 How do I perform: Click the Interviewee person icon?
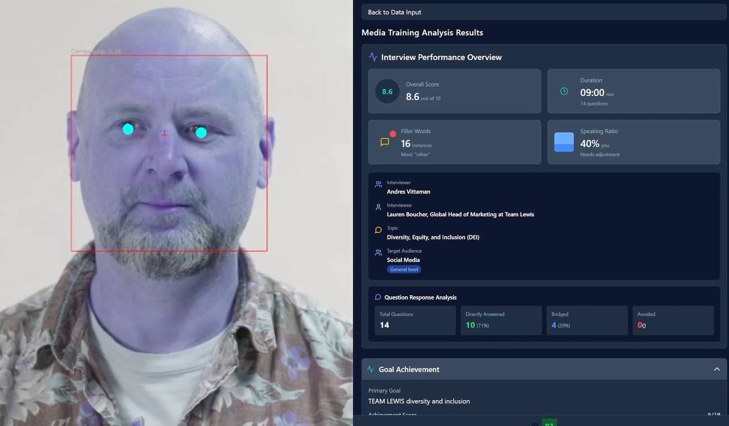pos(378,207)
